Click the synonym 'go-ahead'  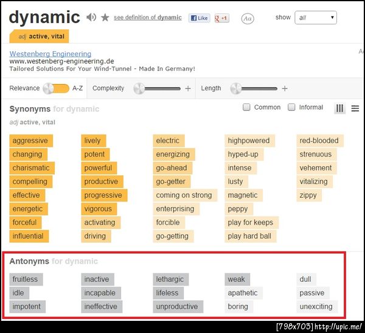[173, 168]
